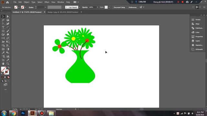
Task: Select the Scale tool
Action: pyautogui.click(x=8, y=38)
